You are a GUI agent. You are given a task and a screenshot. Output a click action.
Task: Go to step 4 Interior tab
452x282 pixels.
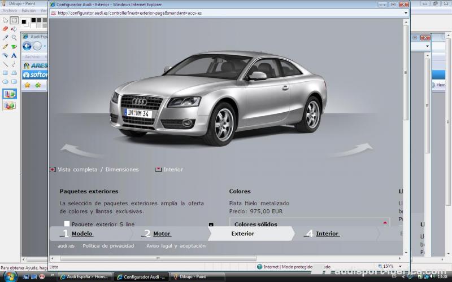pyautogui.click(x=327, y=233)
